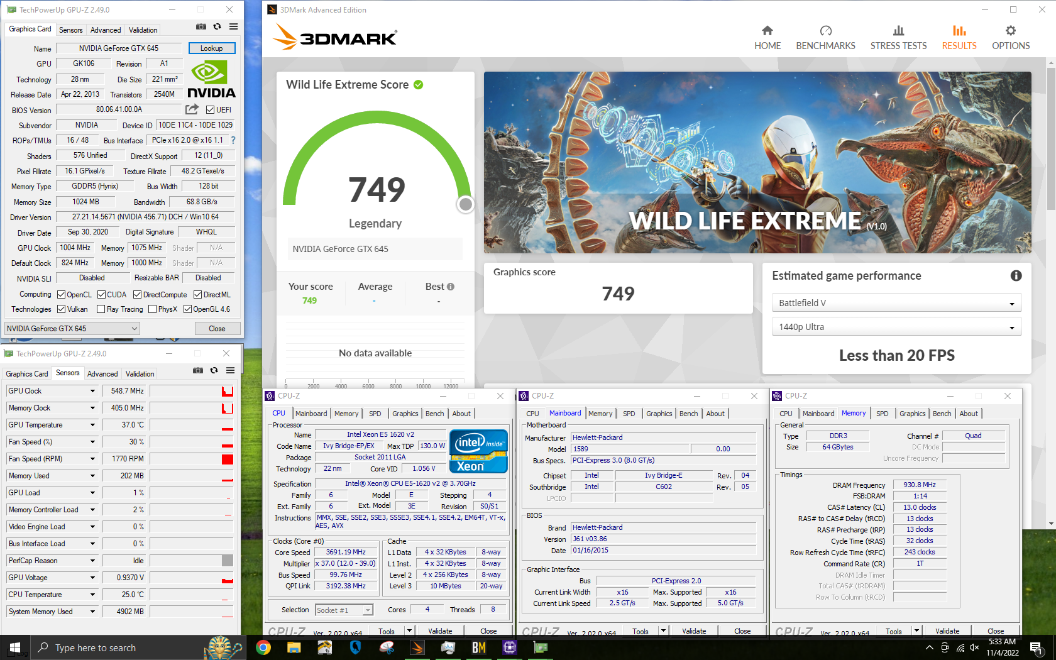Open the 3DMark OPTIONS gear
The height and width of the screenshot is (660, 1056).
(1011, 38)
